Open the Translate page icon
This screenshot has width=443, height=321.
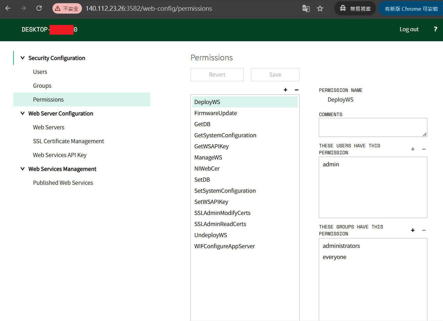point(306,9)
